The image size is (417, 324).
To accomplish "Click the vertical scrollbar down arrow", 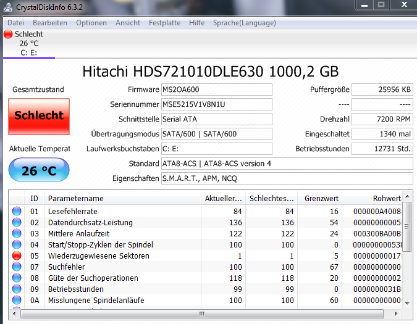I will tap(407, 303).
